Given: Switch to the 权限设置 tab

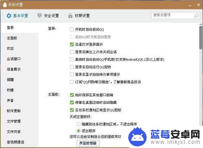Looking at the screenshot, I should pyautogui.click(x=79, y=16).
